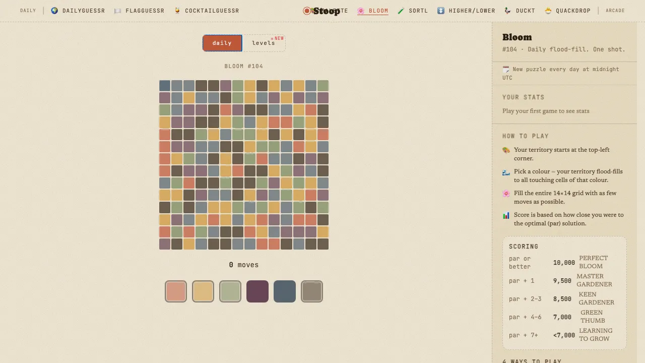Open DailyGuessr via its globe icon

(54, 11)
